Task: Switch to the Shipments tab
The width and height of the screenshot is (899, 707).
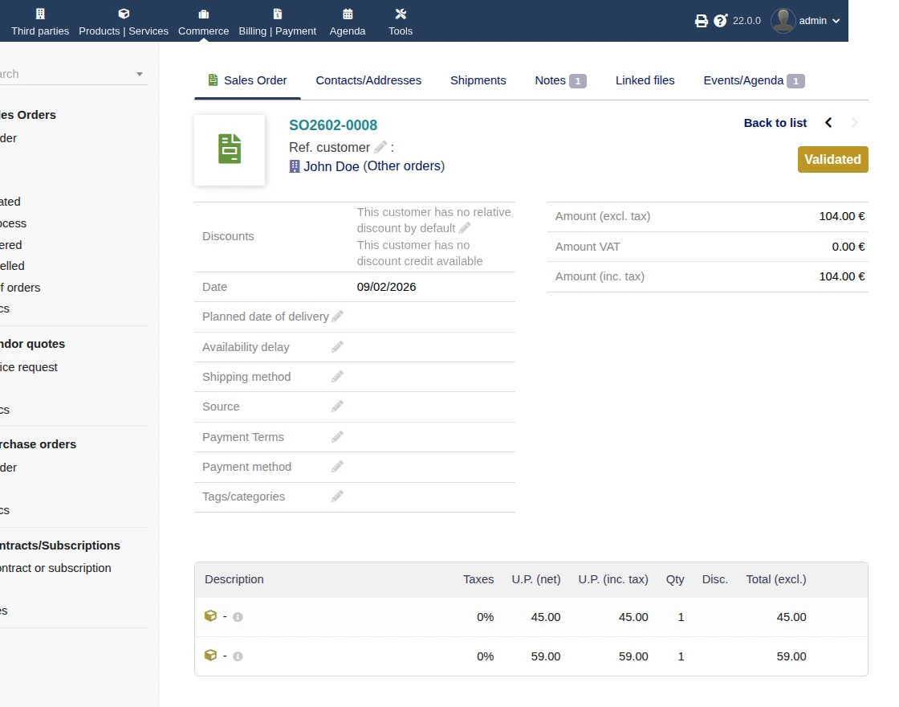Action: coord(478,80)
